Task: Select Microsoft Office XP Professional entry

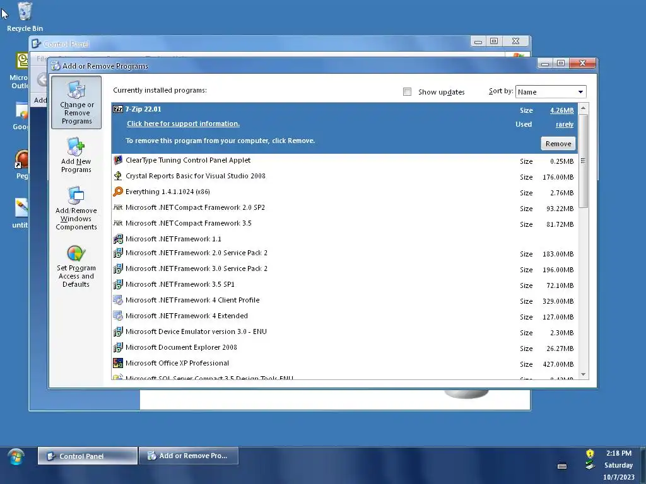Action: [x=344, y=364]
